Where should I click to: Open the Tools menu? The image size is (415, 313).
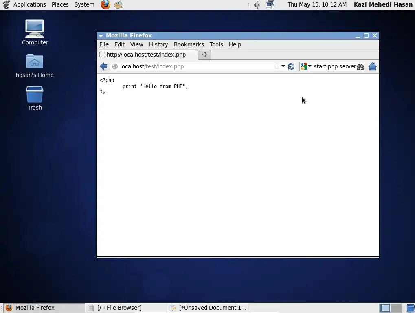tap(216, 44)
